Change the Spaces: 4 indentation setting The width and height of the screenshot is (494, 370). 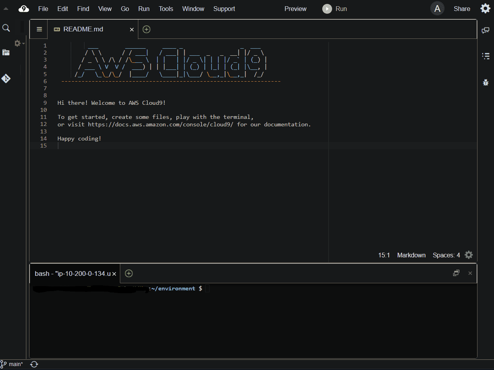click(x=446, y=255)
